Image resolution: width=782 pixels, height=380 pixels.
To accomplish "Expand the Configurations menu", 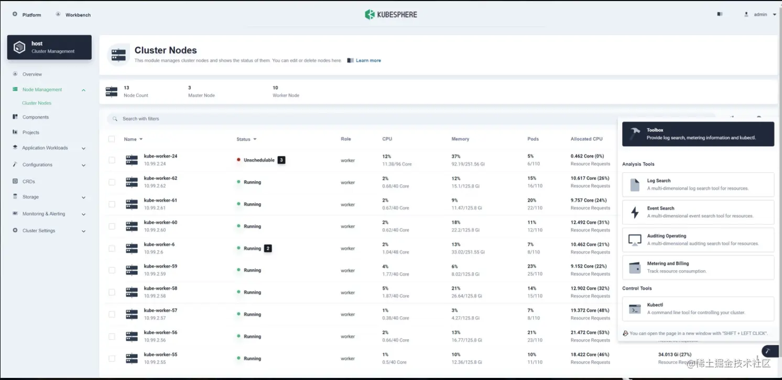I will click(x=83, y=165).
